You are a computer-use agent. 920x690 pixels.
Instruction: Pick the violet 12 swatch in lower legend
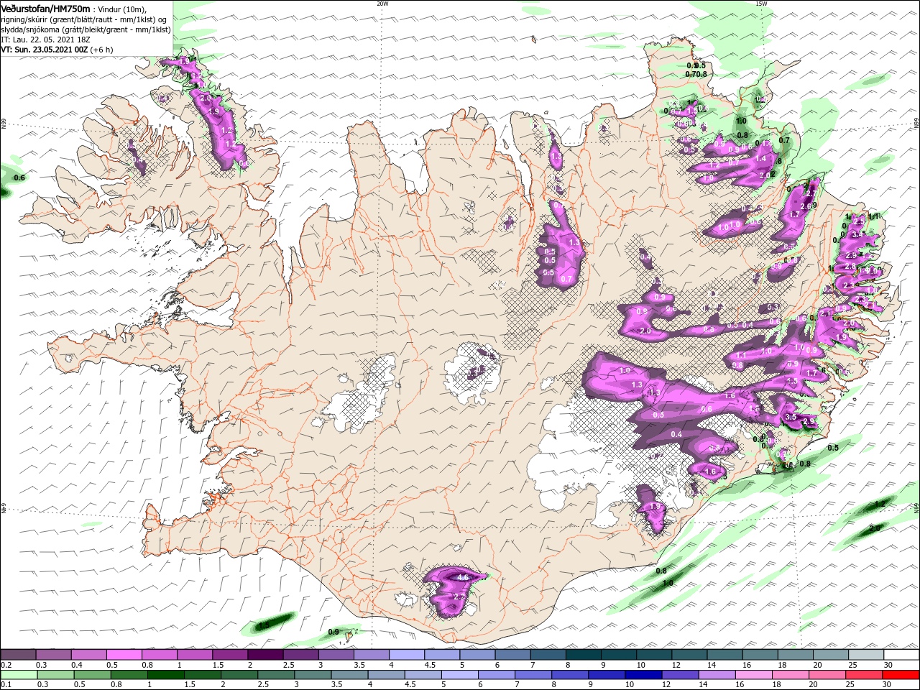click(681, 675)
